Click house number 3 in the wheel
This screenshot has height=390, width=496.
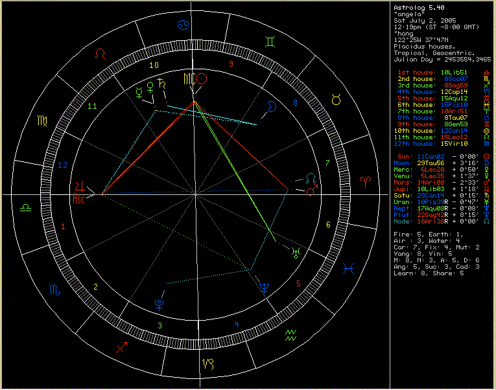pyautogui.click(x=159, y=325)
